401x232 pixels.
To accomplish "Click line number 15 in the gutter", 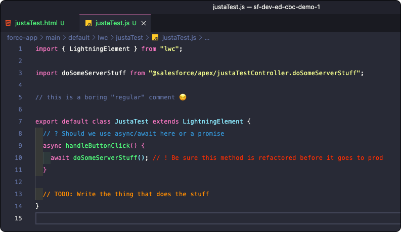I will point(18,218).
